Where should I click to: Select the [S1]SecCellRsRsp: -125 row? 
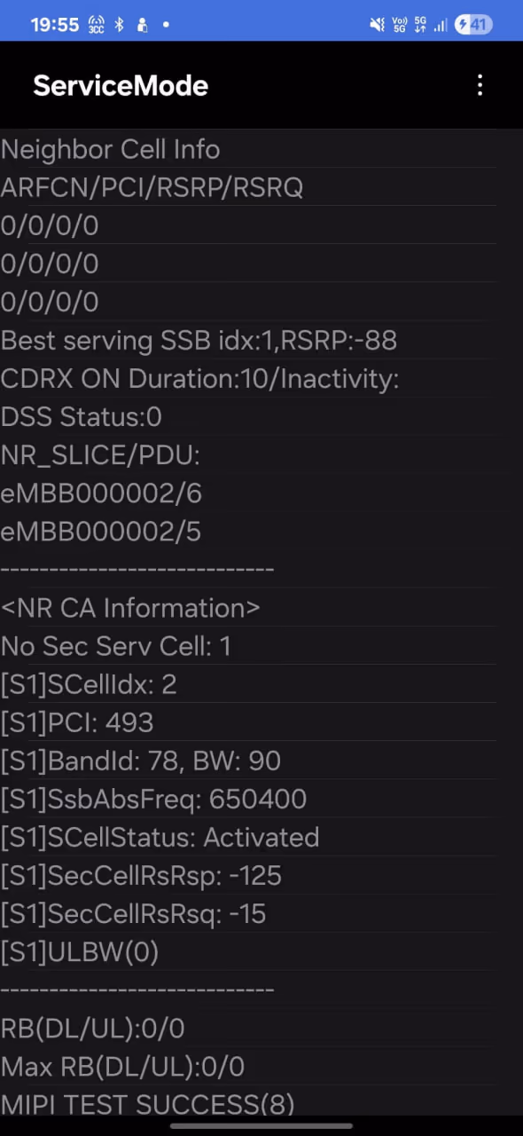coord(248,875)
